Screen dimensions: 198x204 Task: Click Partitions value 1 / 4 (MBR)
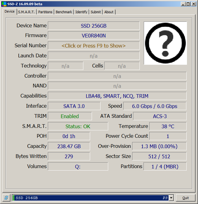[165, 166]
